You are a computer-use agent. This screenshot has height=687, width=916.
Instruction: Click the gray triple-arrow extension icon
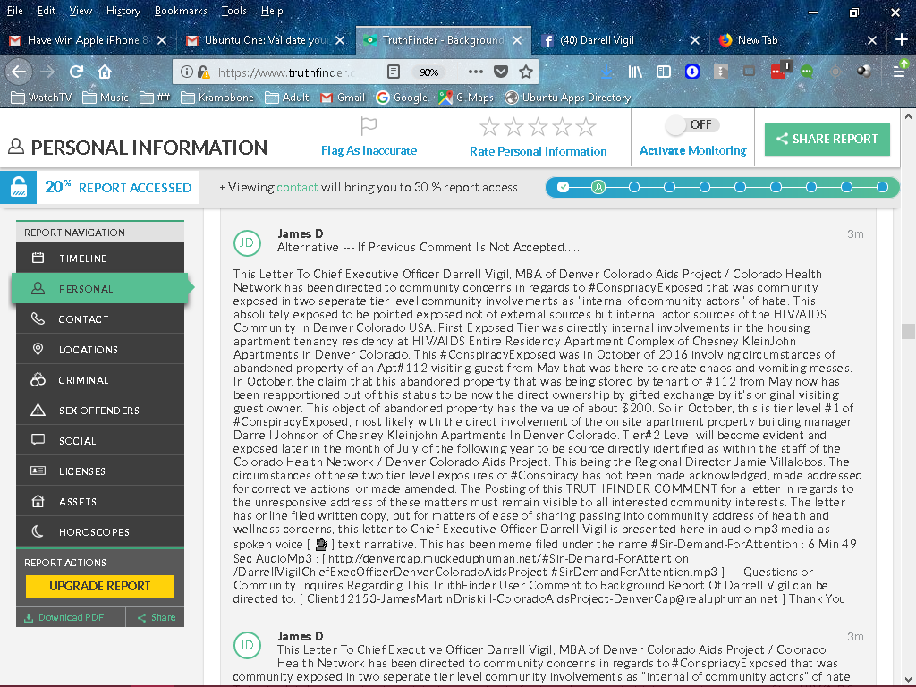[x=721, y=72]
